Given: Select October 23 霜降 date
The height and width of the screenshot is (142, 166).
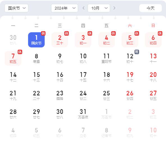Looking at the screenshot, I should [x=60, y=95].
